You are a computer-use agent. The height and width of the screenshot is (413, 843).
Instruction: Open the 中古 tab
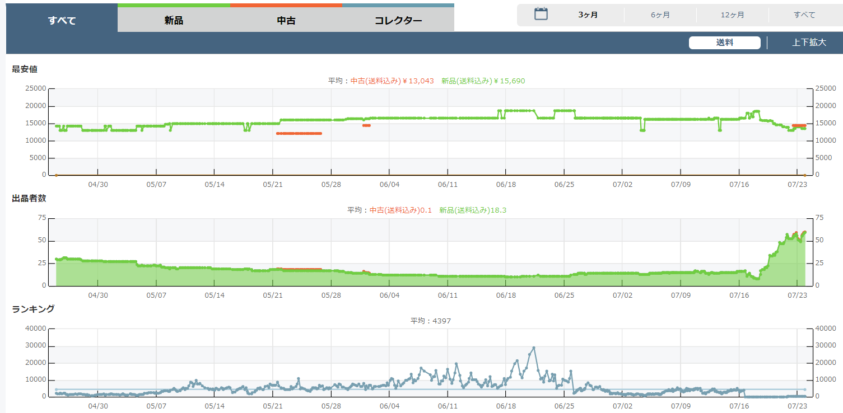(286, 21)
